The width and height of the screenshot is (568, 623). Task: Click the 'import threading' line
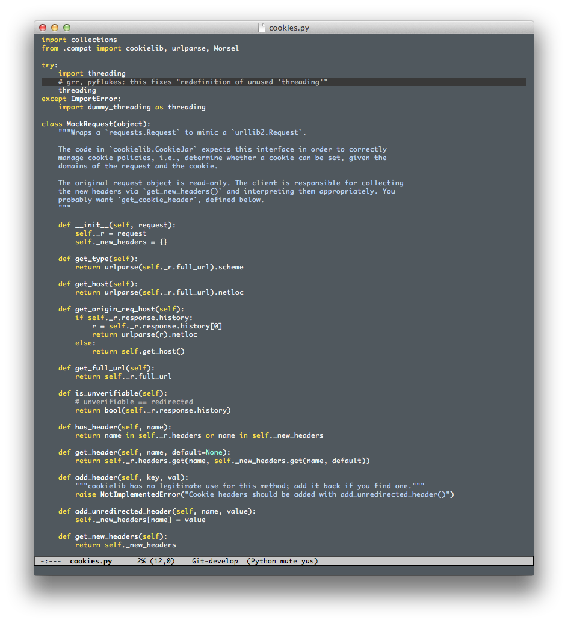pyautogui.click(x=92, y=73)
